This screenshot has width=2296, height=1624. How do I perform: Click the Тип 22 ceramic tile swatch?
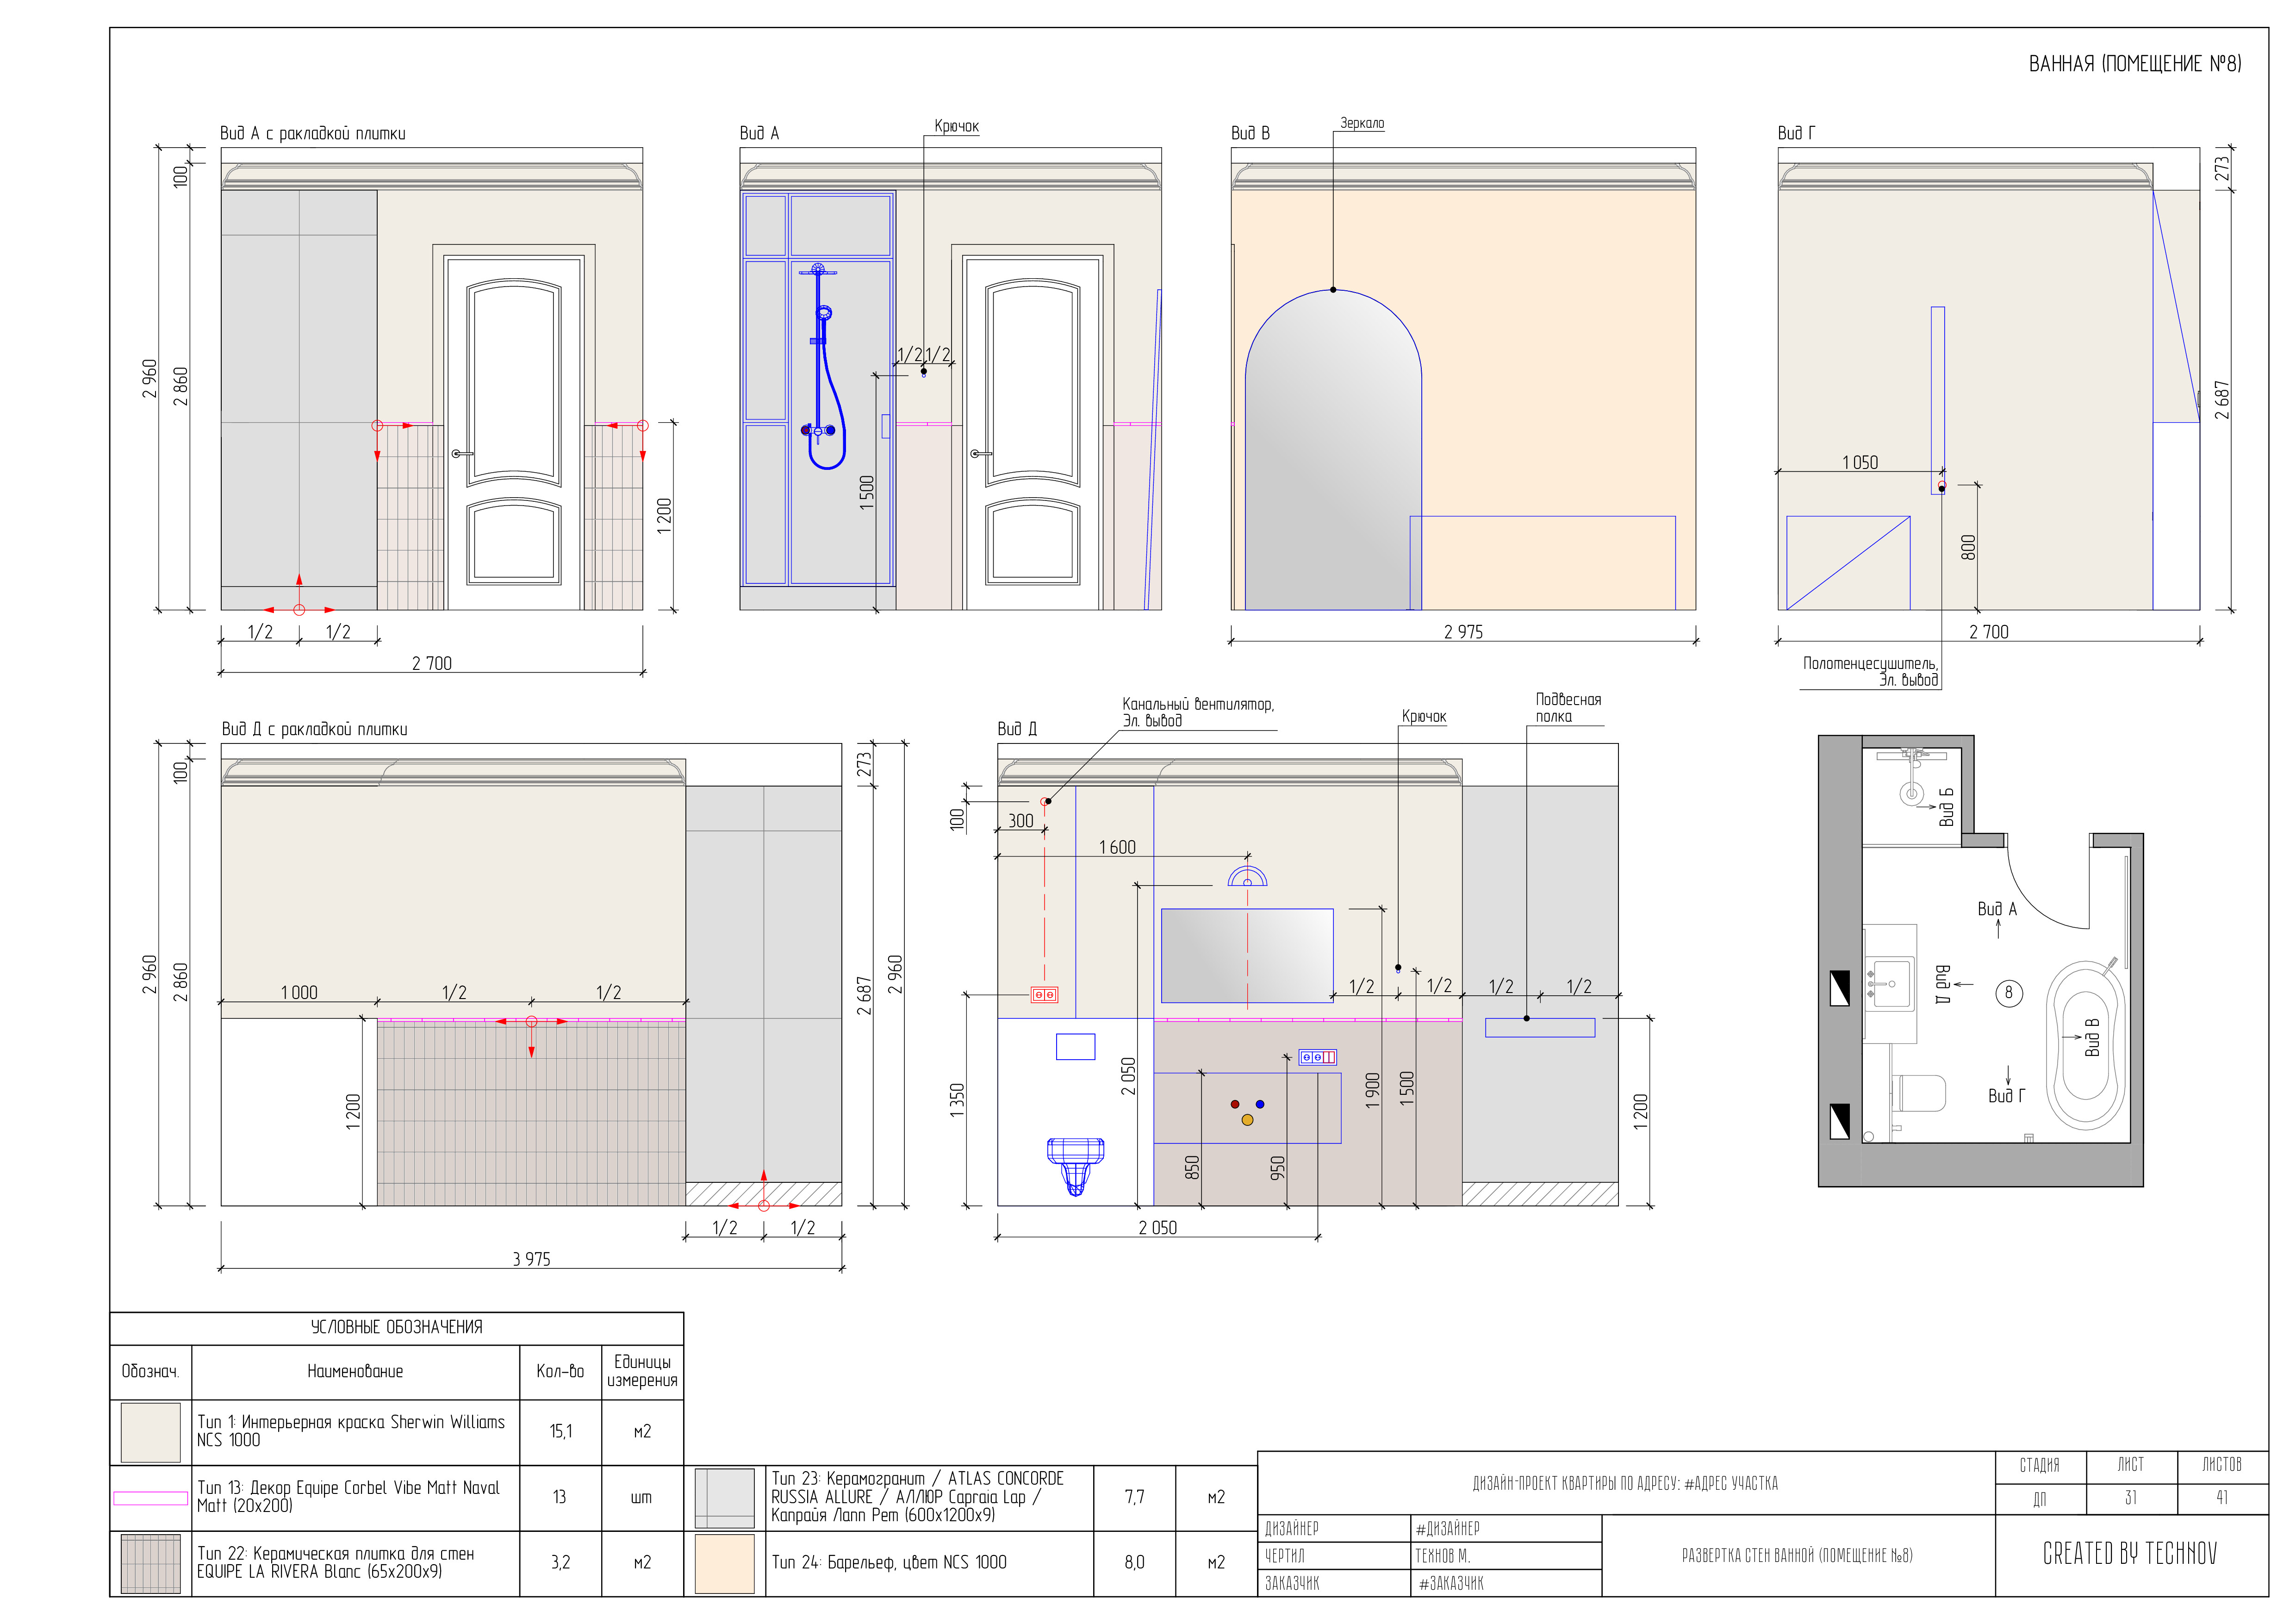[150, 1563]
